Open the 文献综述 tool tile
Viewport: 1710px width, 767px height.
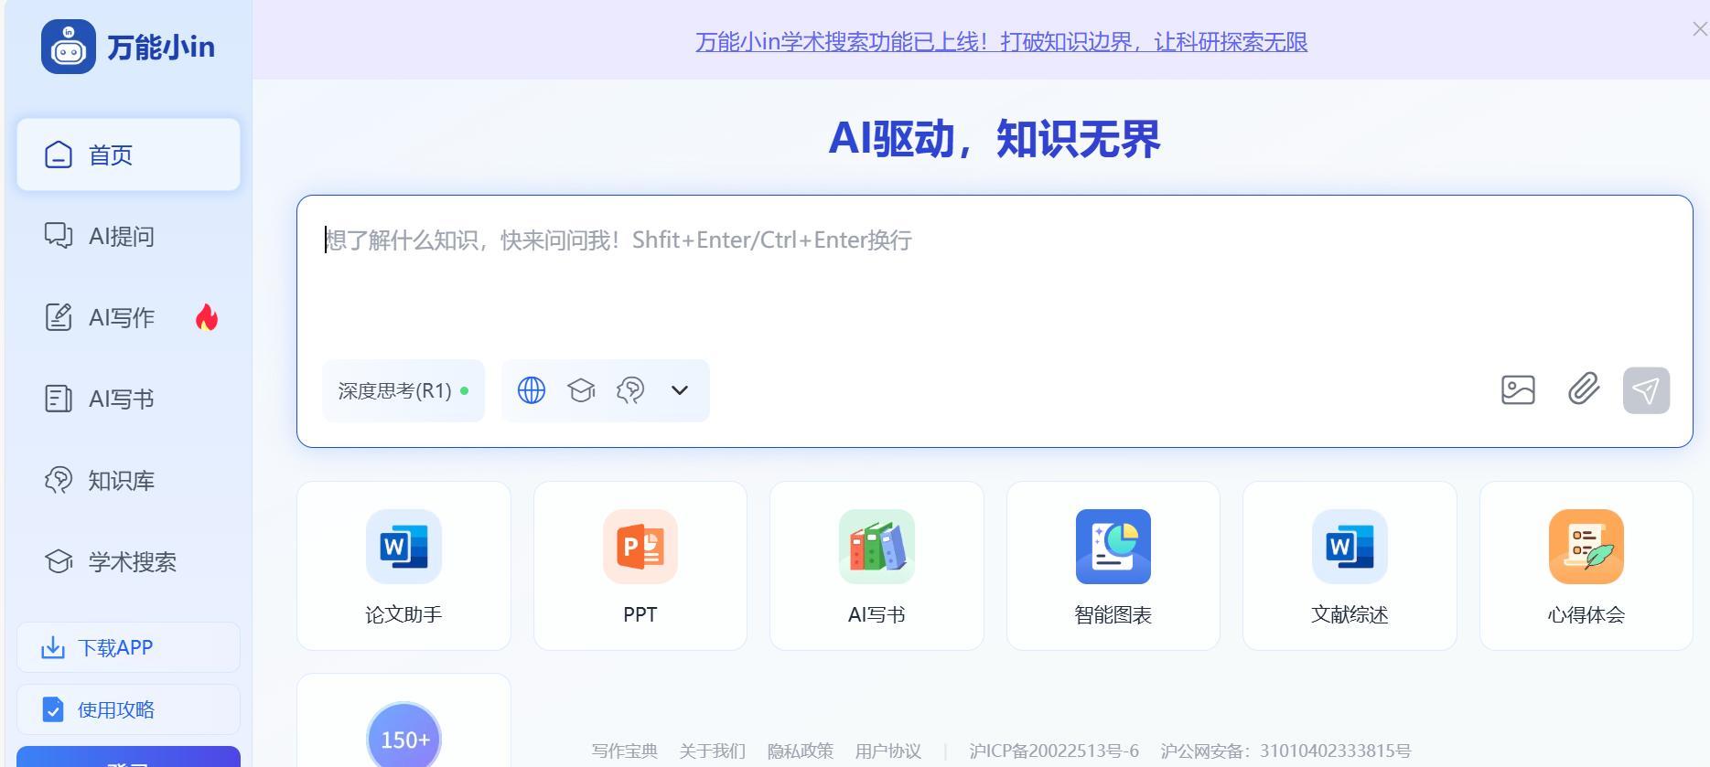[x=1350, y=566]
